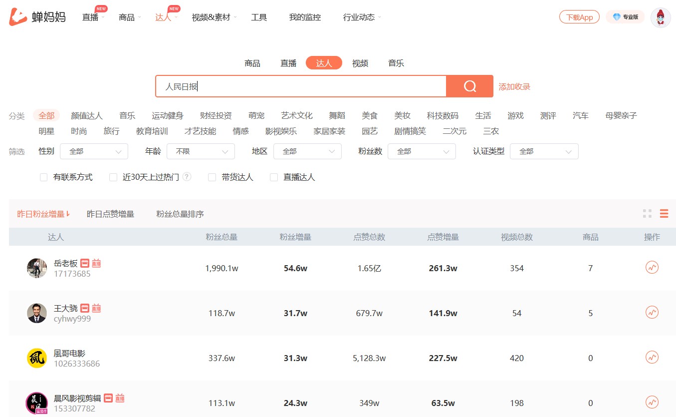Screen dimensions: 676x417
Task: Filter category by 剧情搞笑
Action: click(x=410, y=131)
